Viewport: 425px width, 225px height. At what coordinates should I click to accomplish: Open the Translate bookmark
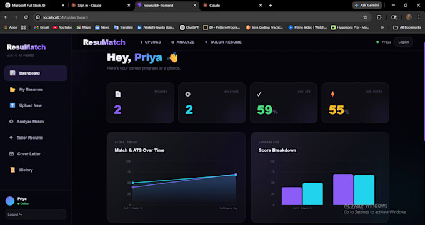point(123,27)
